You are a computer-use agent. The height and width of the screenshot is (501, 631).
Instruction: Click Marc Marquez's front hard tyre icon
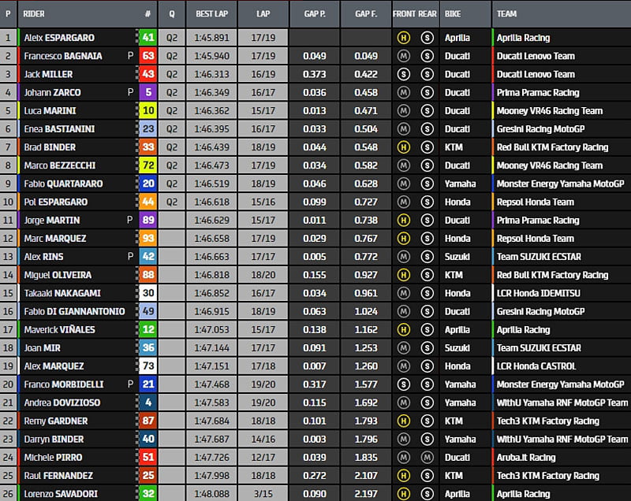(403, 239)
